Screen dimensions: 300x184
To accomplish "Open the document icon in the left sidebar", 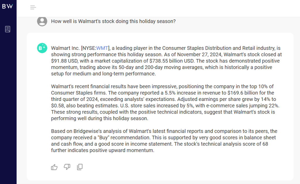I will [8, 29].
